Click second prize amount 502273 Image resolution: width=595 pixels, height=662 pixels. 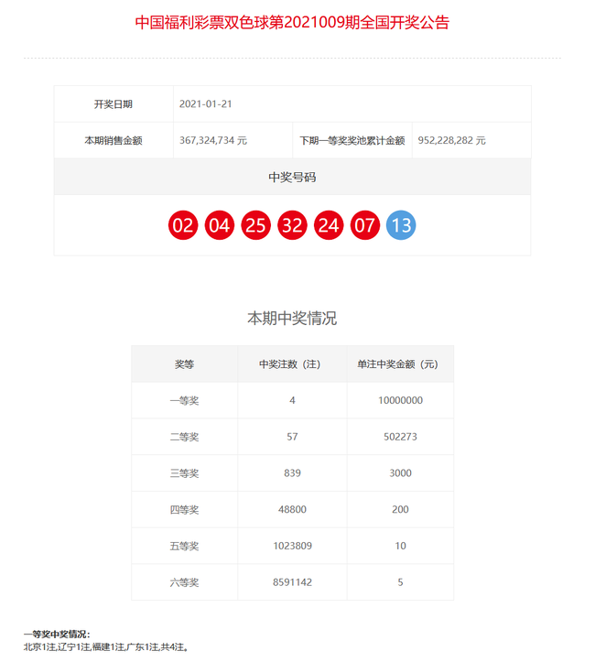point(400,437)
